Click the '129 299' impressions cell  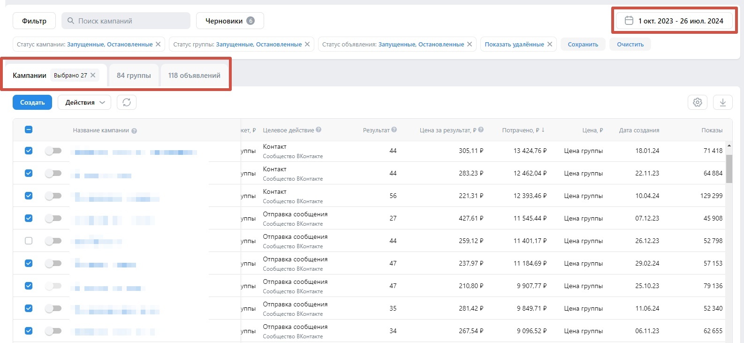point(711,196)
